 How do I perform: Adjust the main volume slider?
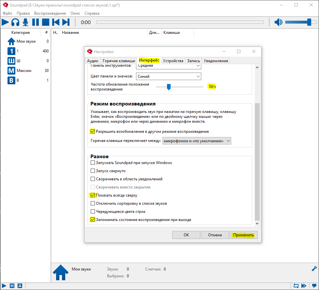coord(301,22)
